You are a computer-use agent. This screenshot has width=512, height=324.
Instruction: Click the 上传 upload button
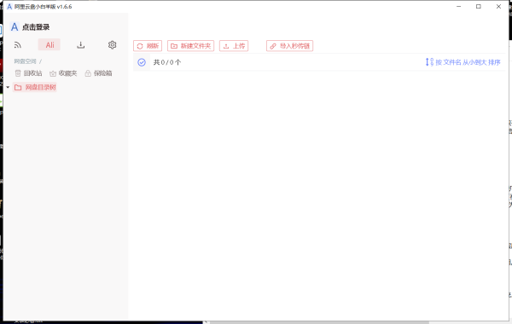coord(234,46)
